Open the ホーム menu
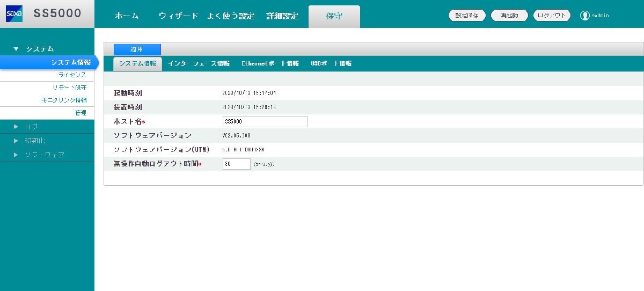This screenshot has height=291, width=644. click(x=127, y=16)
